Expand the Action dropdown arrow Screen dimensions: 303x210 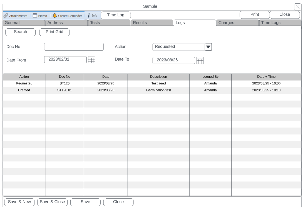pyautogui.click(x=208, y=47)
